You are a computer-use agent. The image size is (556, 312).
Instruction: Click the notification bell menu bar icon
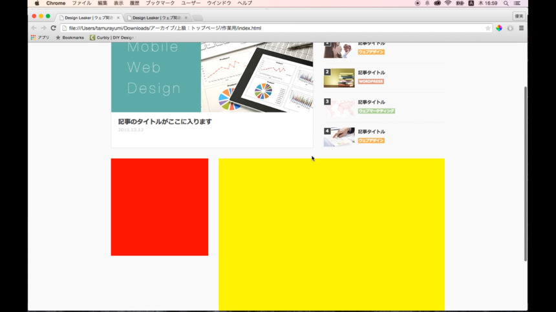point(427,3)
